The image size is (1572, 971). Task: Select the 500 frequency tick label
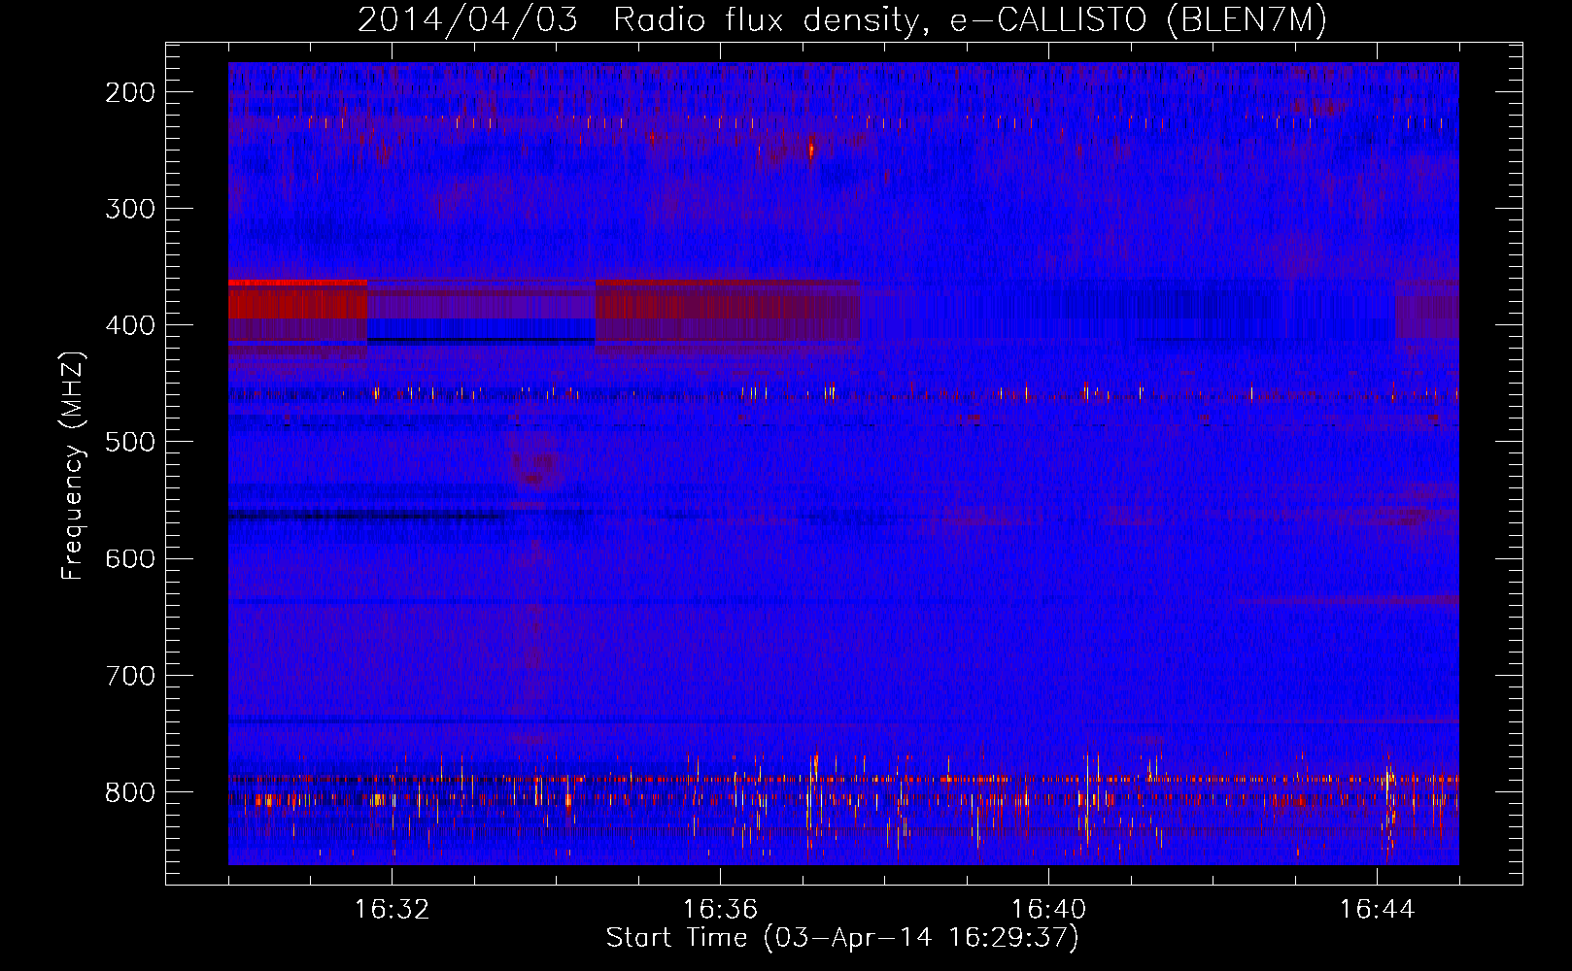[130, 442]
